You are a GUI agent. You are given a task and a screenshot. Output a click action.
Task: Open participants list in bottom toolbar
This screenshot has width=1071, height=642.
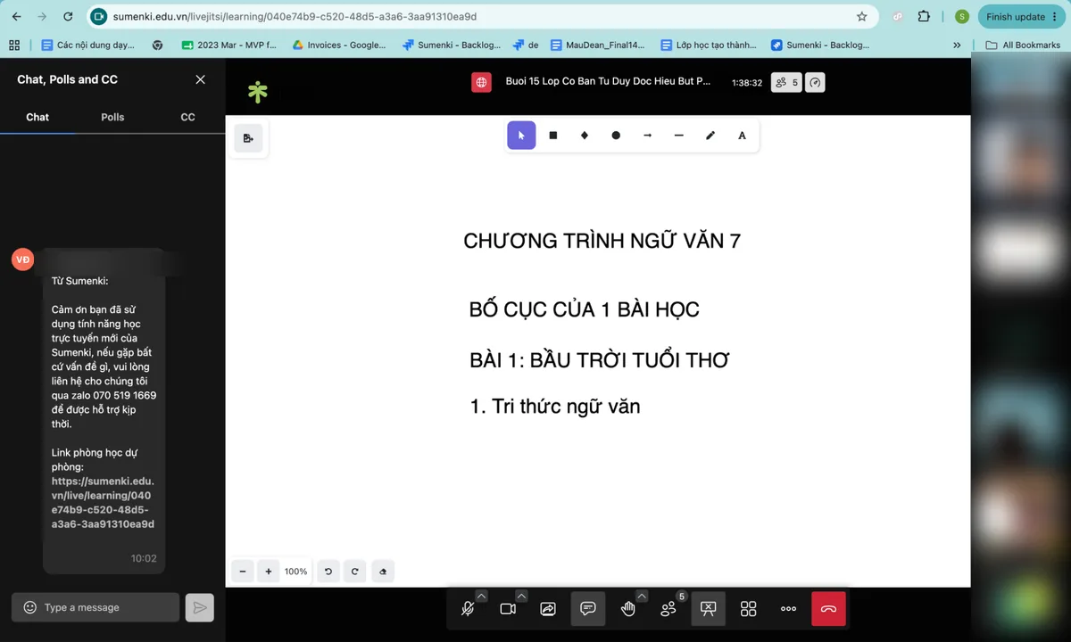tap(668, 608)
